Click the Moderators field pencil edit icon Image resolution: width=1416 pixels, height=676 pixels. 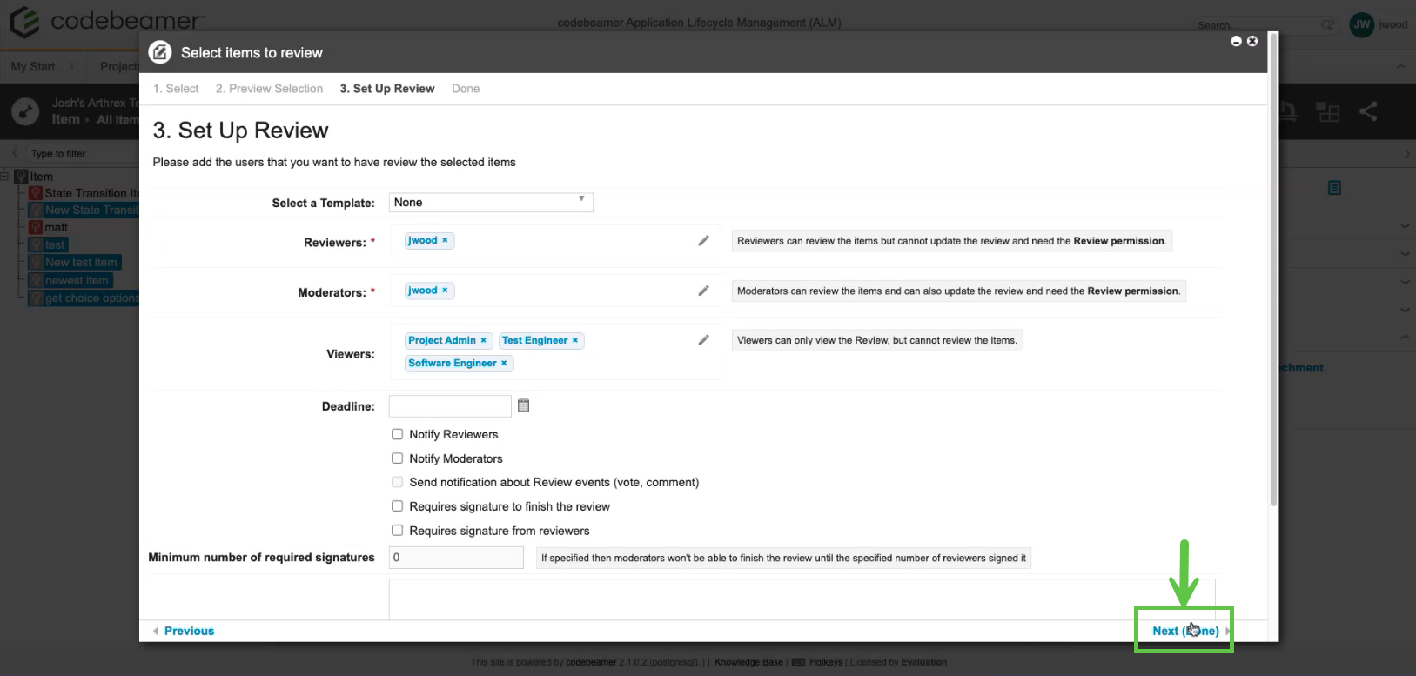(703, 291)
